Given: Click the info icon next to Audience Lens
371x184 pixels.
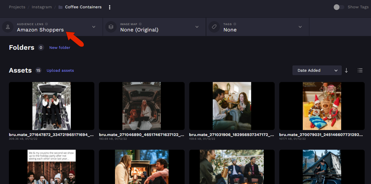Looking at the screenshot, I should (x=46, y=24).
